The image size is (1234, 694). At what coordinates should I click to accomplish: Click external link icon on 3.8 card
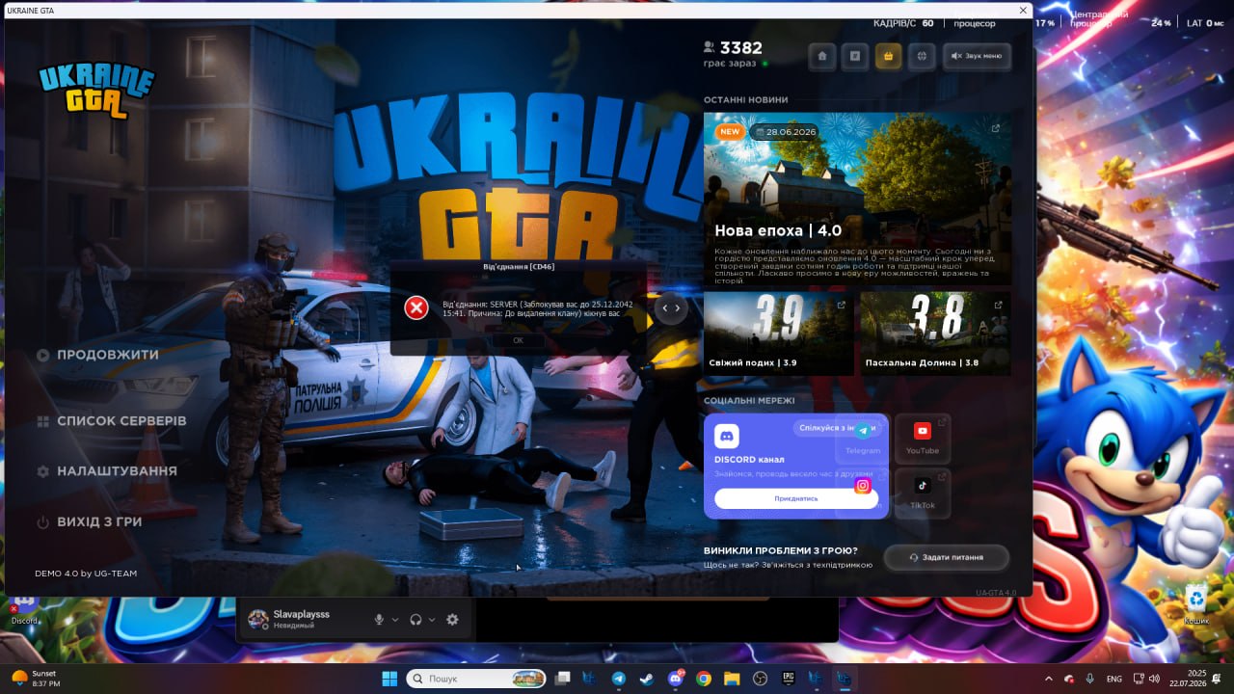click(997, 306)
